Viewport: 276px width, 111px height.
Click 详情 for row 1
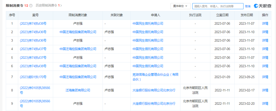click(x=265, y=23)
